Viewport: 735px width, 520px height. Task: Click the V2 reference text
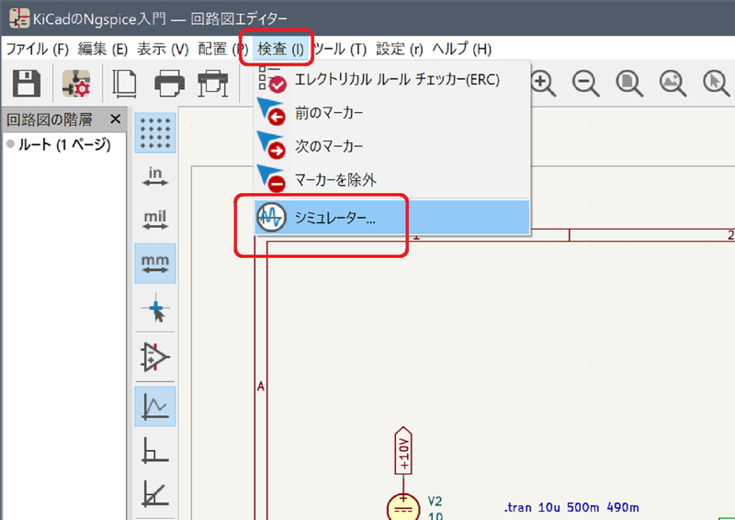coord(435,502)
